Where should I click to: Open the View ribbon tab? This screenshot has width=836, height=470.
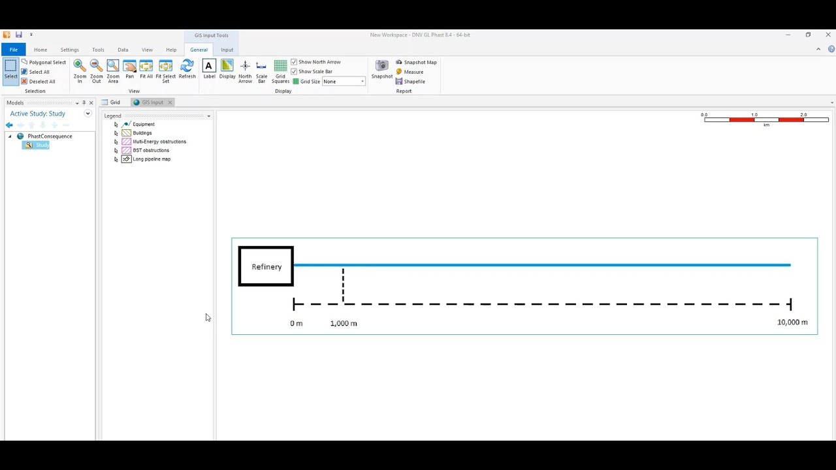click(x=147, y=50)
